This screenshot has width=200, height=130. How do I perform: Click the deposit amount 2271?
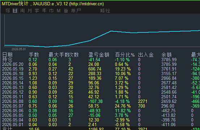tap(143, 101)
